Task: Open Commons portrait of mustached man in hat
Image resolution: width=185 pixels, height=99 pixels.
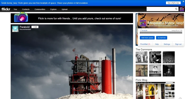Action: (169, 70)
